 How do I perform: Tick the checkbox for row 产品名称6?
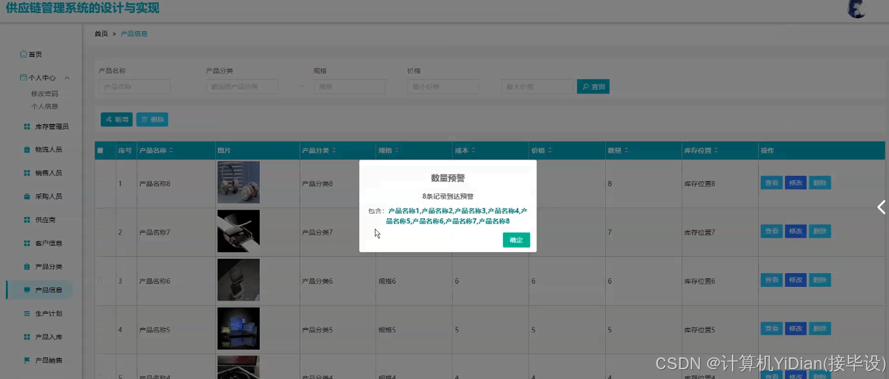click(100, 280)
